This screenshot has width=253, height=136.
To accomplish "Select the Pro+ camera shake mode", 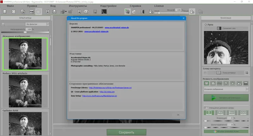I will tap(232, 113).
